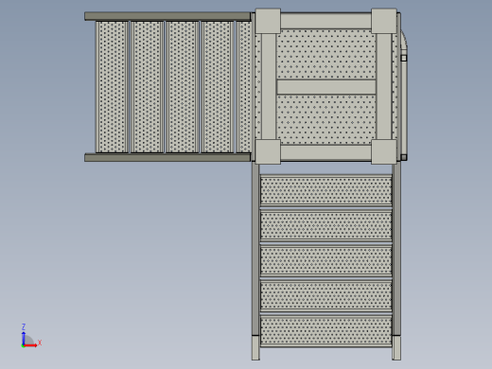This screenshot has width=492, height=369.
Task: Pick the left stringer of the descending flight
Action: (255, 249)
